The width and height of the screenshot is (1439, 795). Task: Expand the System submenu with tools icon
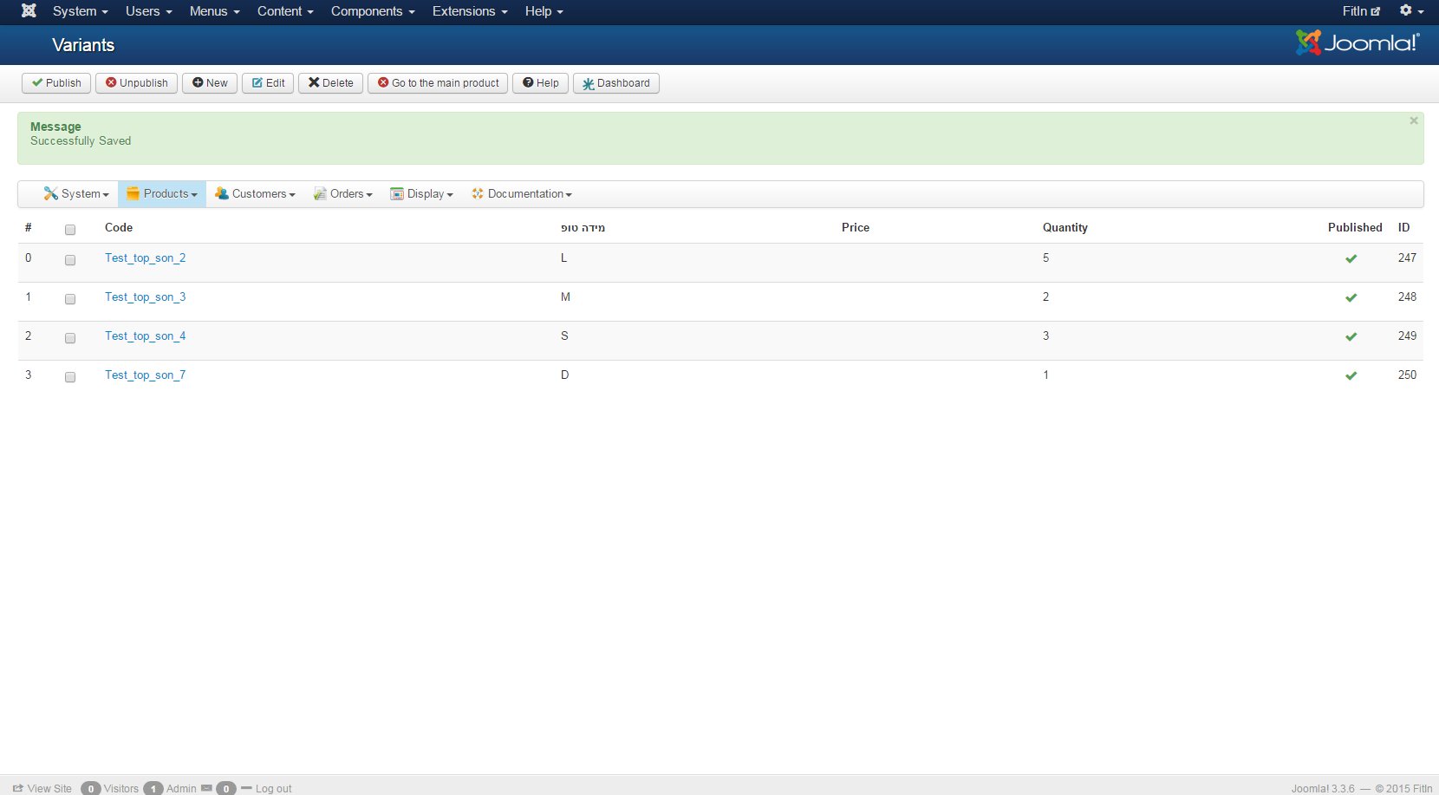[76, 194]
